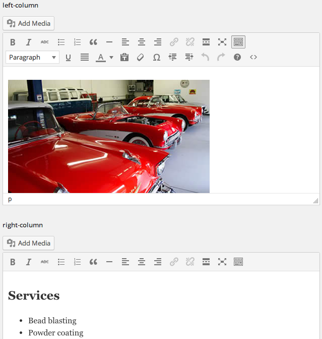Viewport: 322px width, 339px height.
Task: Click the "p" element path in the status bar
Action: (x=10, y=199)
